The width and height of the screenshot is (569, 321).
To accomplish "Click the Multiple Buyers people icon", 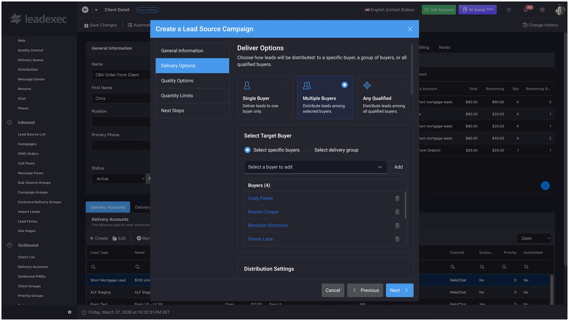I will coord(307,85).
